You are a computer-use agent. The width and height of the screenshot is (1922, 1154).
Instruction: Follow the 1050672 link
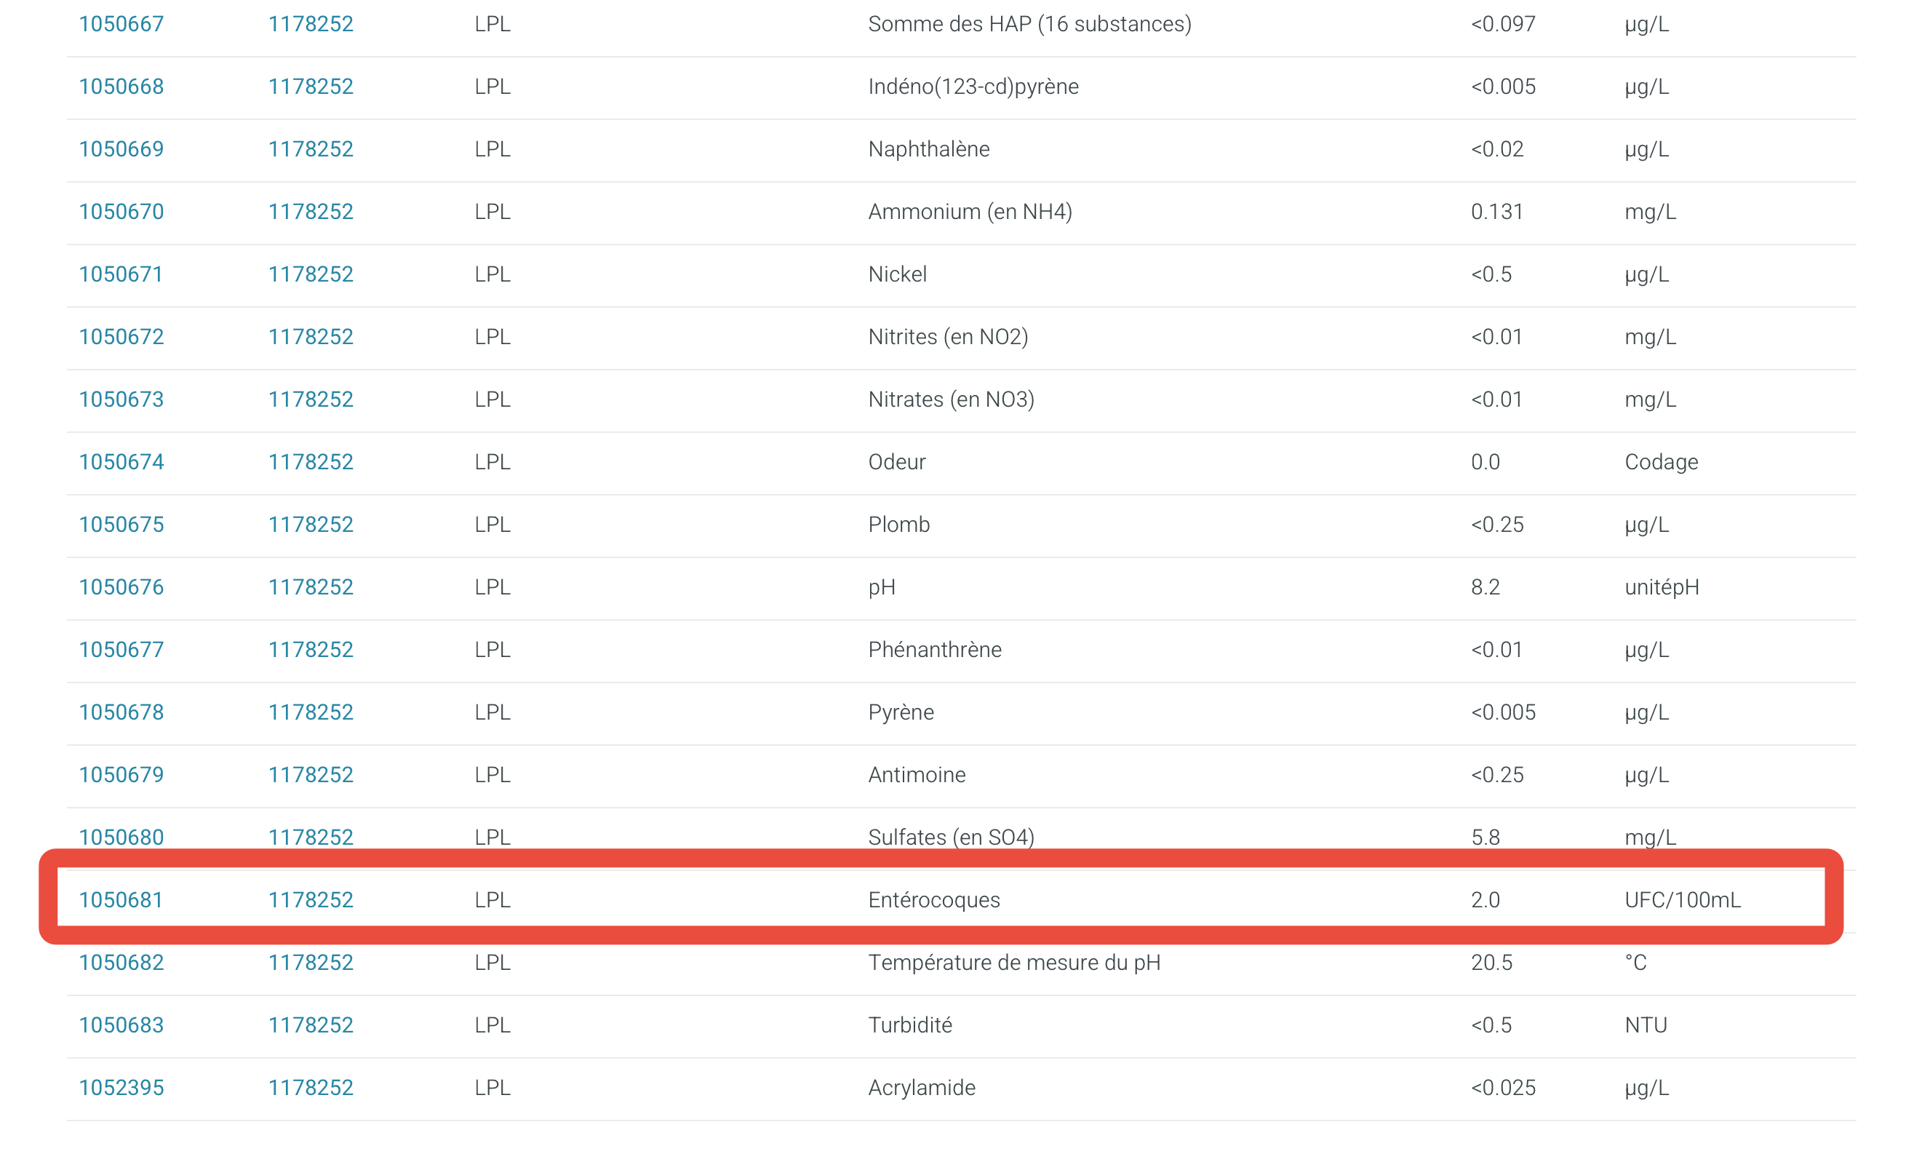click(x=121, y=337)
